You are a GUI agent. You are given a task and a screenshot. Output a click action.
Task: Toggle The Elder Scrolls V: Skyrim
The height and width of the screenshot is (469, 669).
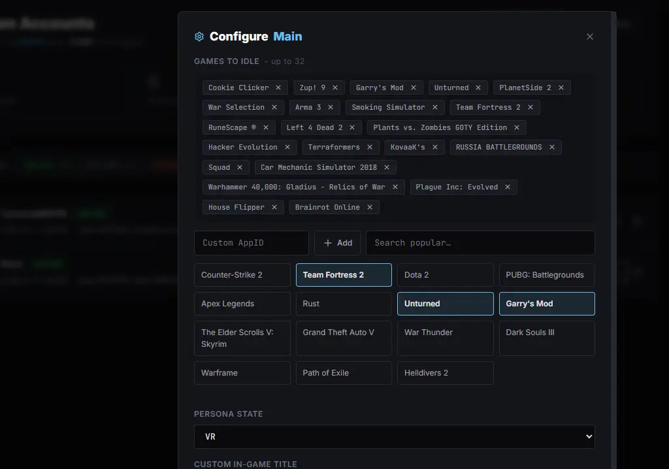click(242, 338)
